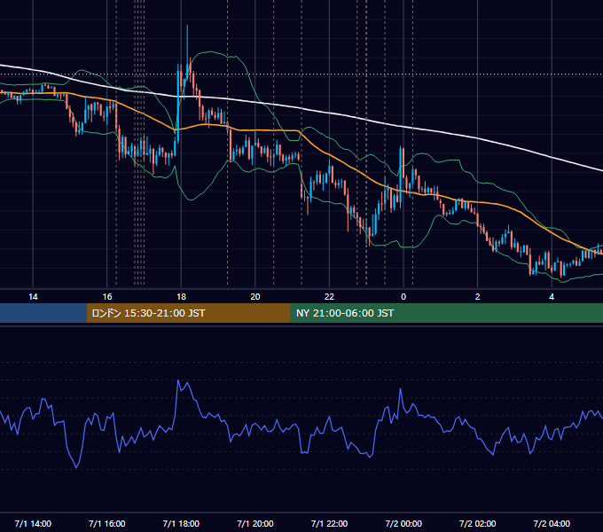Click the time axis label 4

[x=552, y=297]
